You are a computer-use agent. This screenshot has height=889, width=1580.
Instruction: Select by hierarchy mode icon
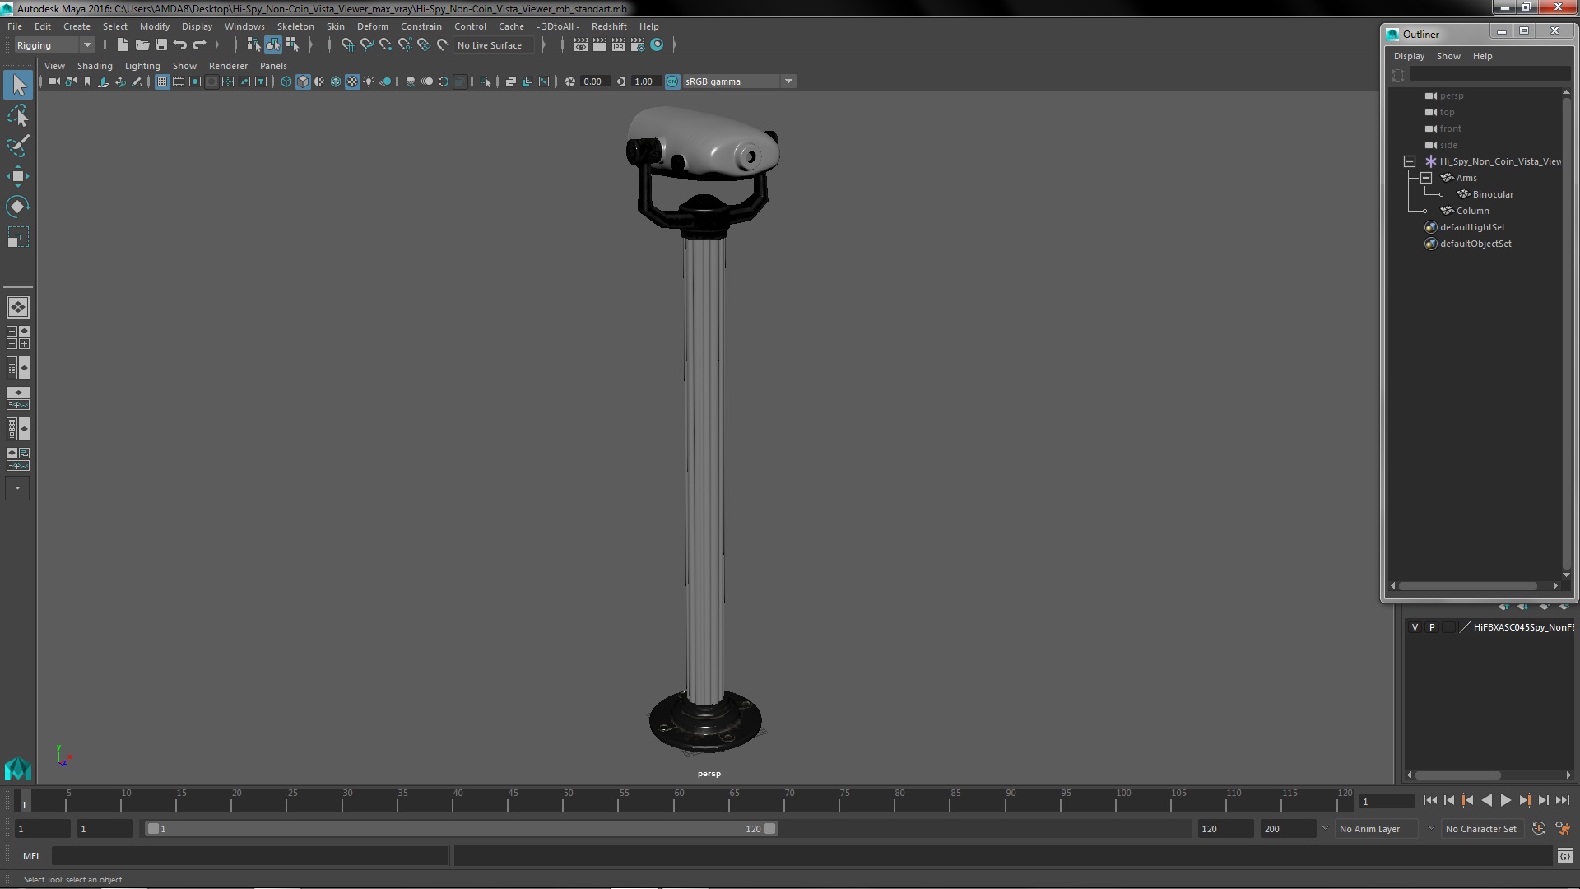[x=253, y=45]
